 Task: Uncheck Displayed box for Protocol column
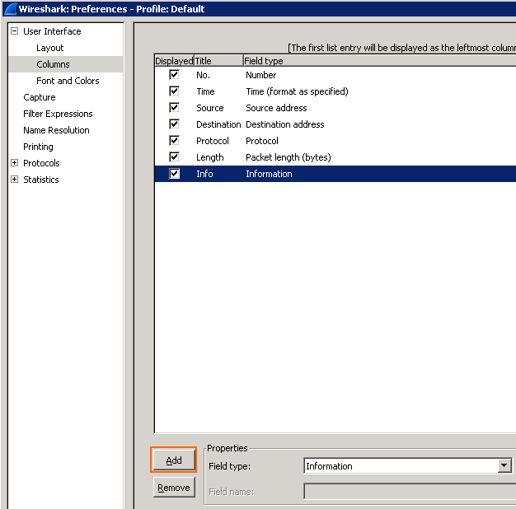(x=174, y=140)
